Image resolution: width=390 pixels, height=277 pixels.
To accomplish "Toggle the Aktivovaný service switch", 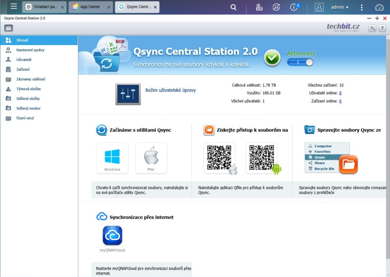I will tap(300, 62).
